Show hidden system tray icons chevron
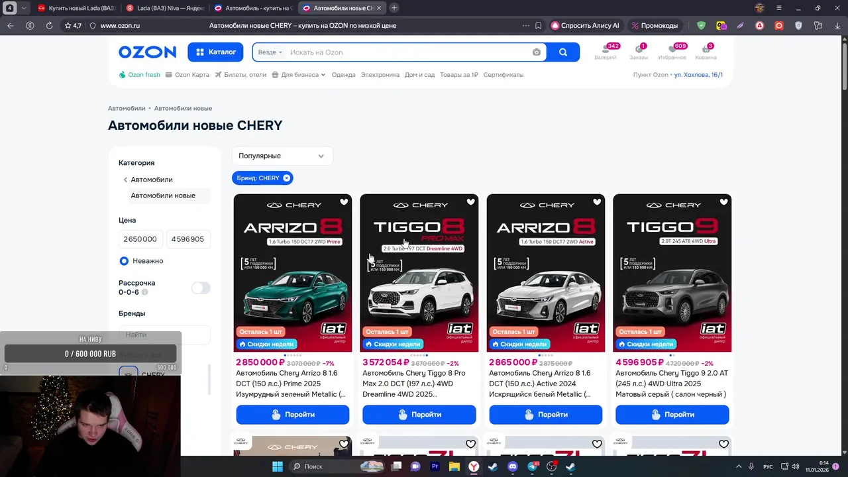This screenshot has height=477, width=848. (x=739, y=466)
